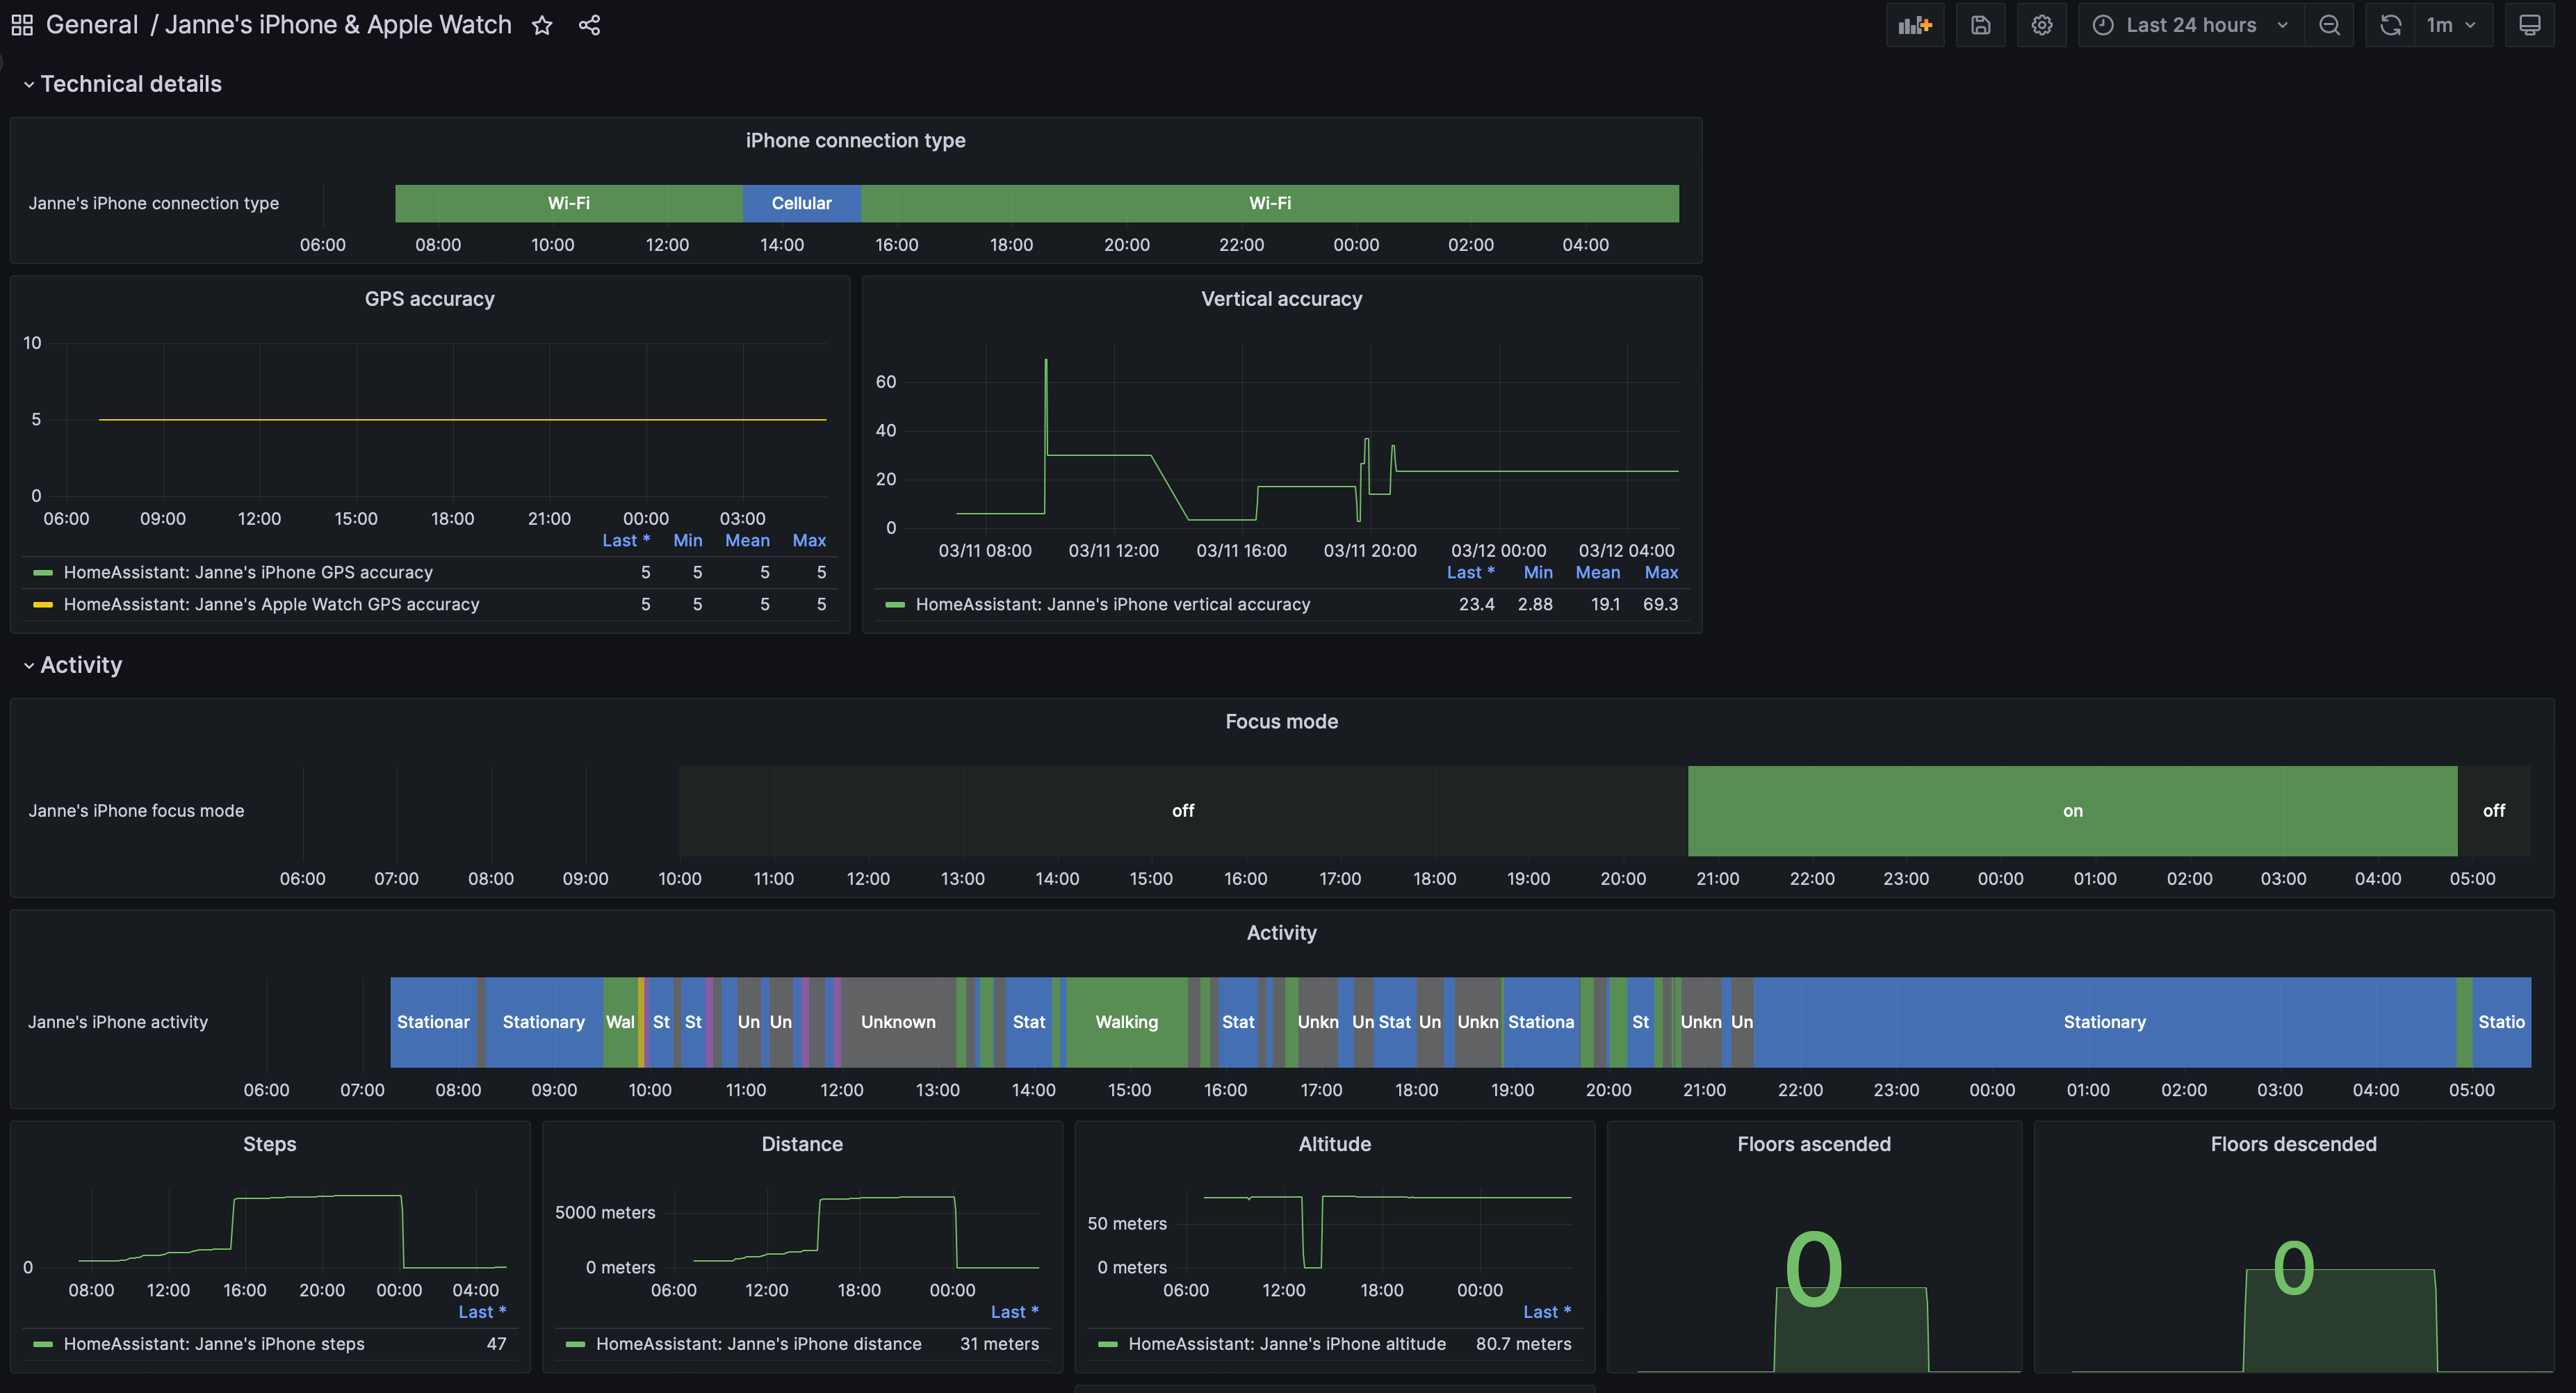Star the dashboard as favorite
Viewport: 2576px width, 1393px height.
click(x=542, y=24)
